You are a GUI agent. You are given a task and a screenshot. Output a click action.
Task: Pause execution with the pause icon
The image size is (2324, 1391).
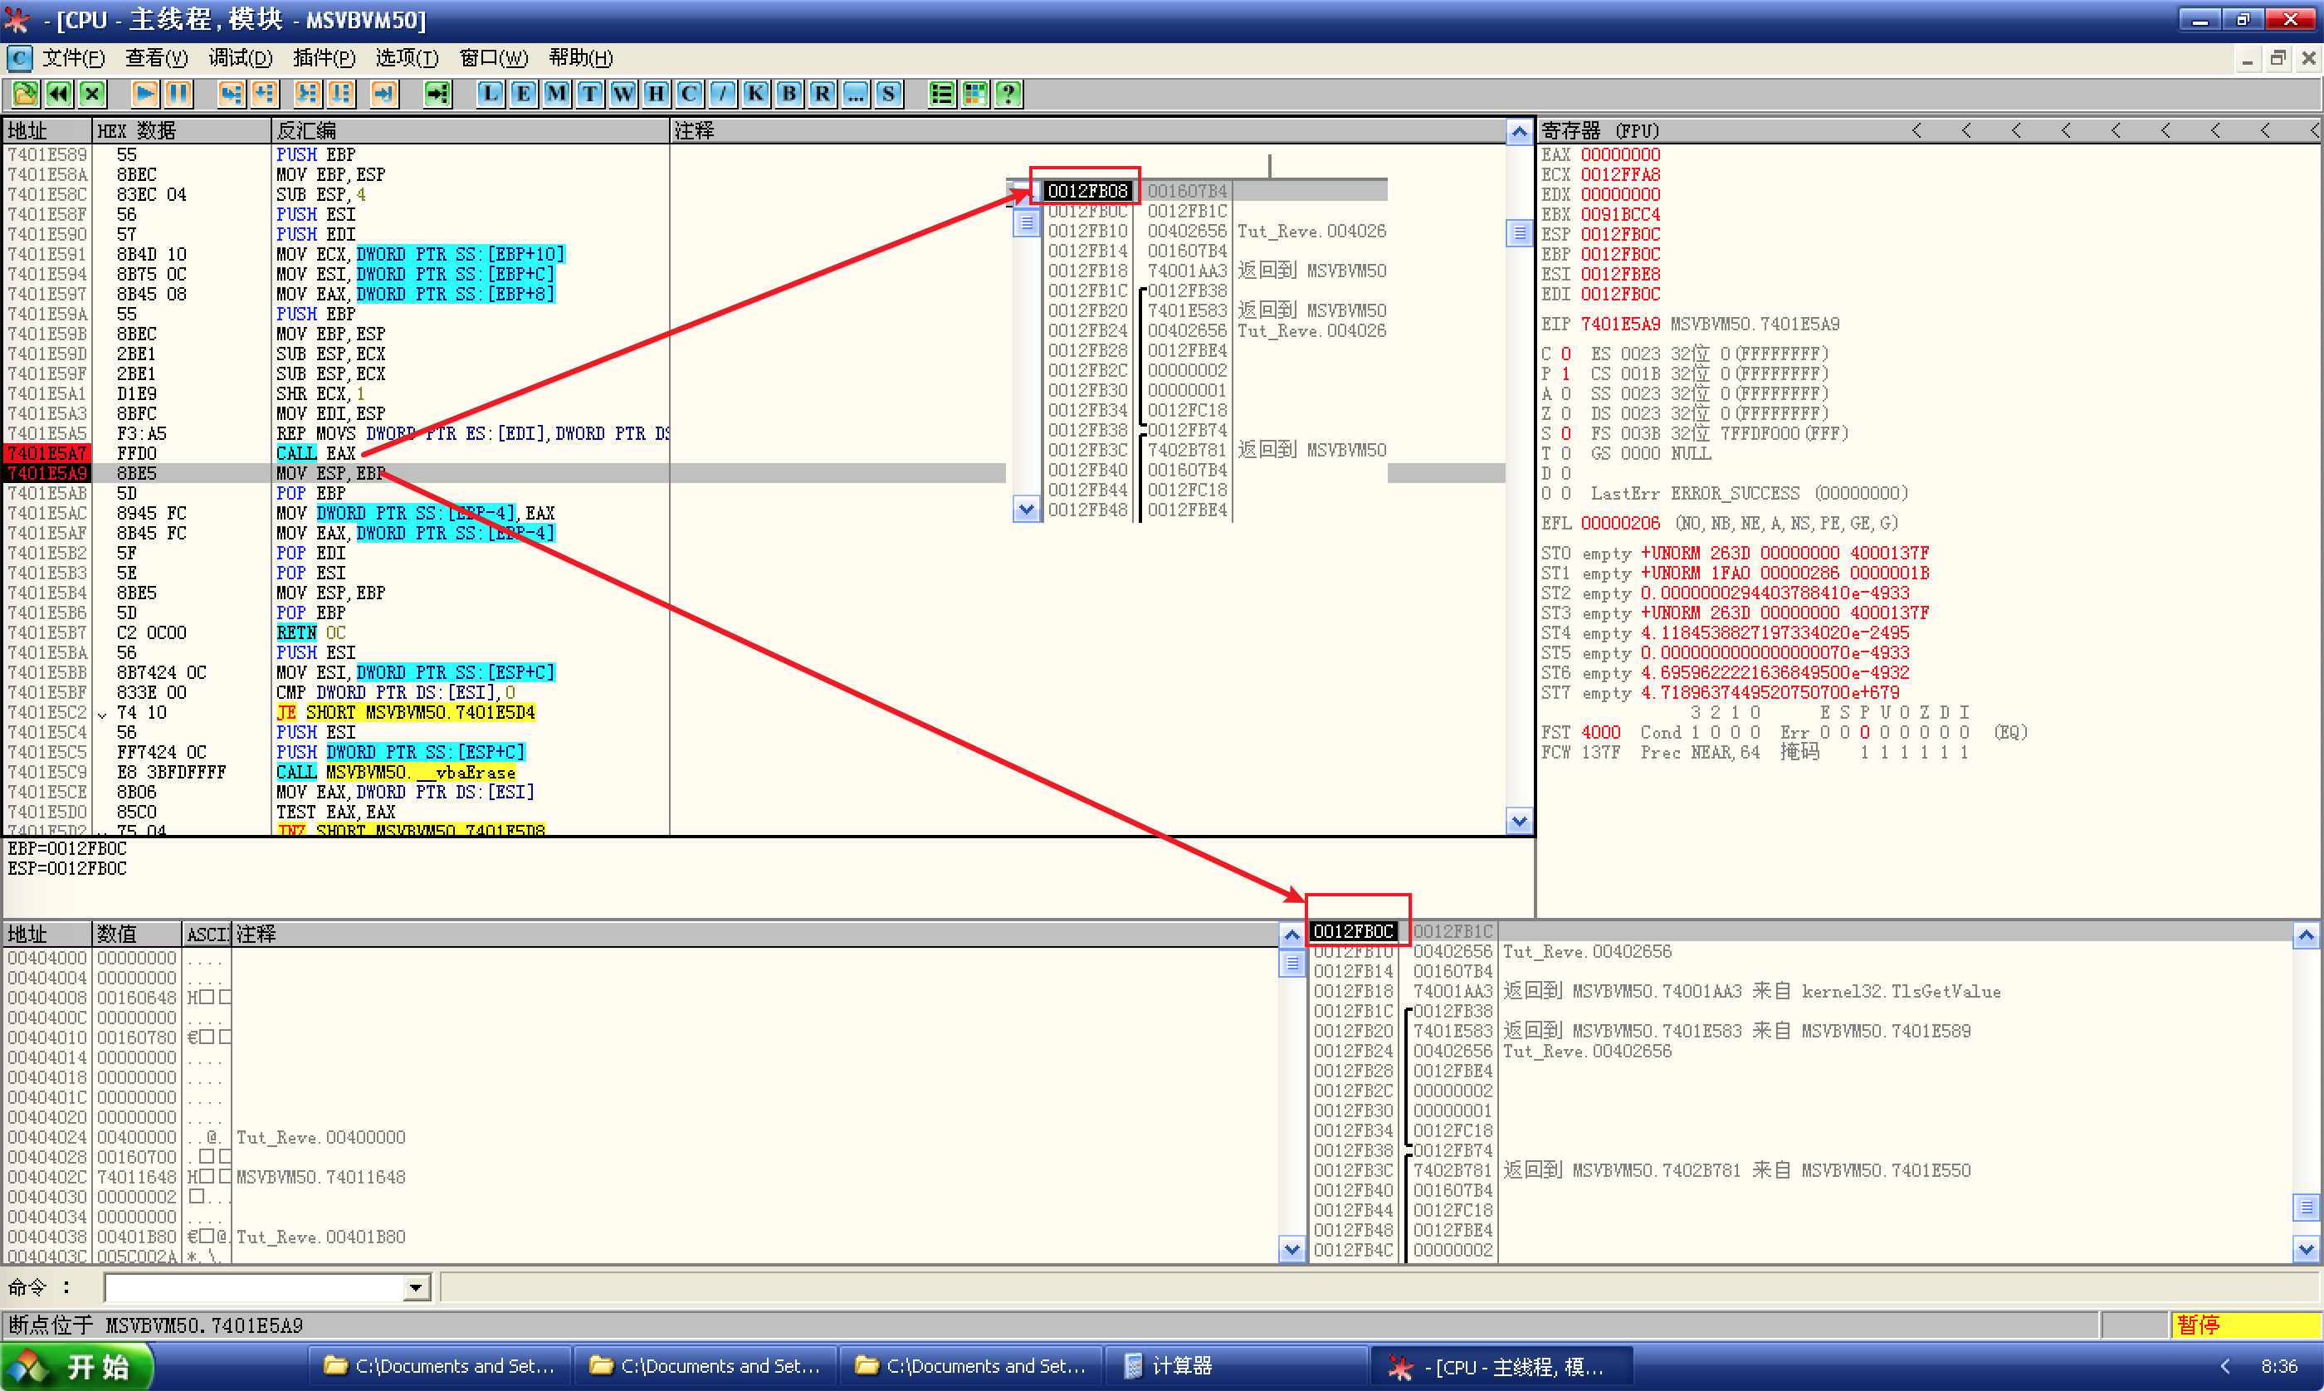click(x=178, y=94)
